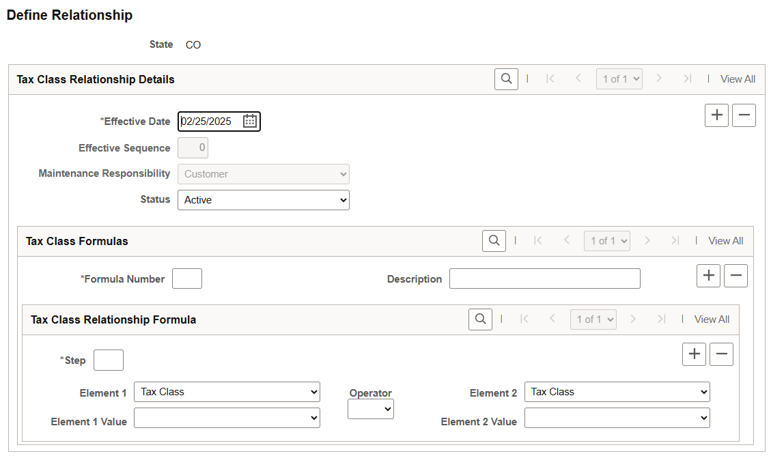
Task: Click the 'Tax Class Formulas' heading
Action: point(76,241)
